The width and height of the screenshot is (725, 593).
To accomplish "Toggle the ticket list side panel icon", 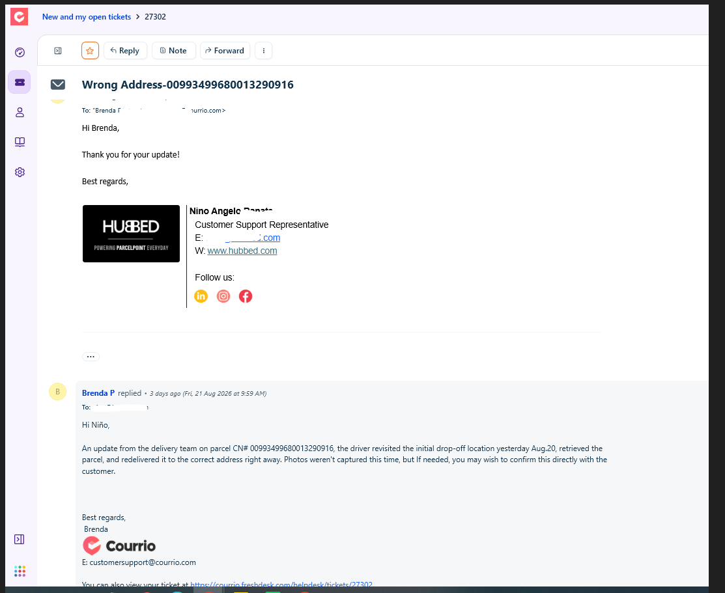I will click(x=58, y=51).
